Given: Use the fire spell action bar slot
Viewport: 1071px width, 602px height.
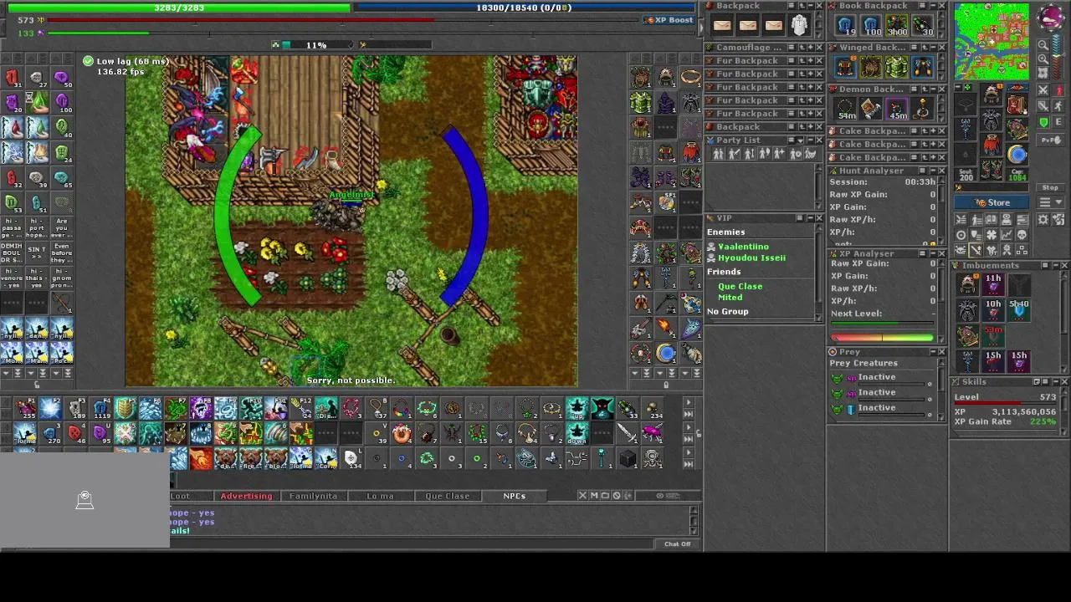Looking at the screenshot, I should (201, 459).
